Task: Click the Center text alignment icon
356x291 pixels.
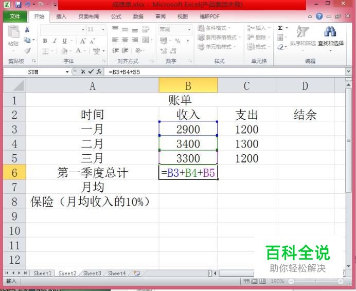Action: coord(125,40)
